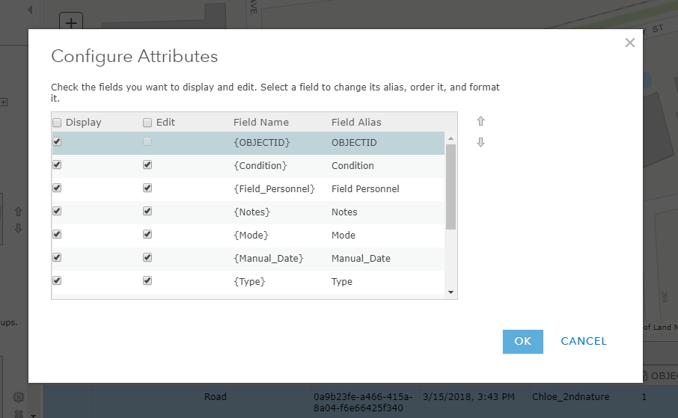Select the Type field alias cell
The height and width of the screenshot is (418, 678).
point(341,282)
